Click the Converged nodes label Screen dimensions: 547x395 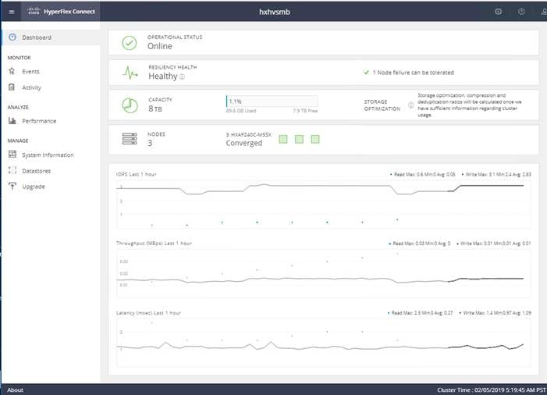click(x=243, y=143)
